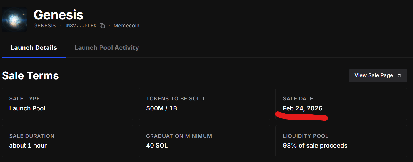Screen dimensions: 413x162
Task: Select the 'Launch Pool' sale type value
Action: tap(27, 108)
